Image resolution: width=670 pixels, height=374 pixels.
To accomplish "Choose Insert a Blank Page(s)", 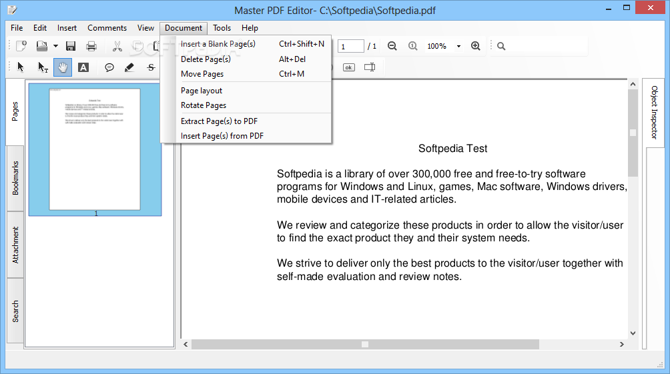I will pos(246,44).
